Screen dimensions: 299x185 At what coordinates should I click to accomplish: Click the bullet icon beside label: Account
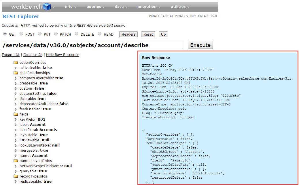point(16,125)
